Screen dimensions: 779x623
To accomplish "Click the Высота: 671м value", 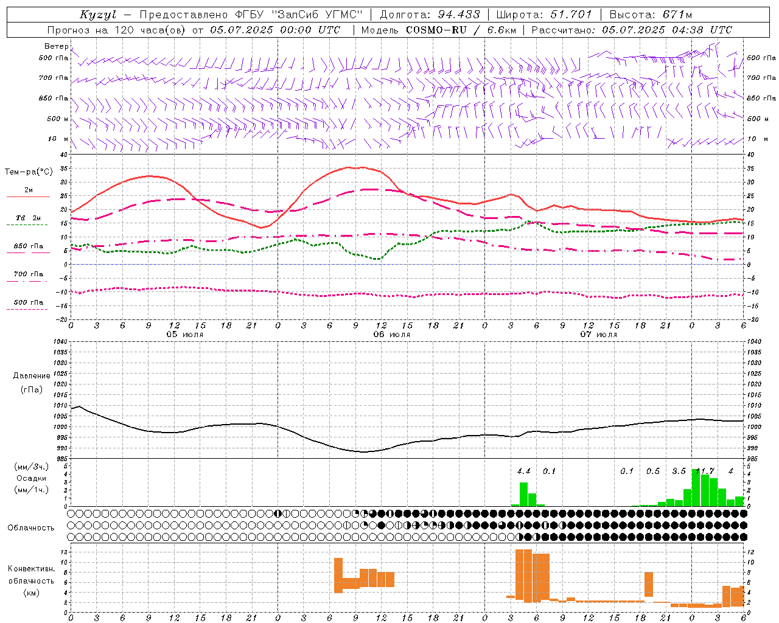I will point(651,15).
